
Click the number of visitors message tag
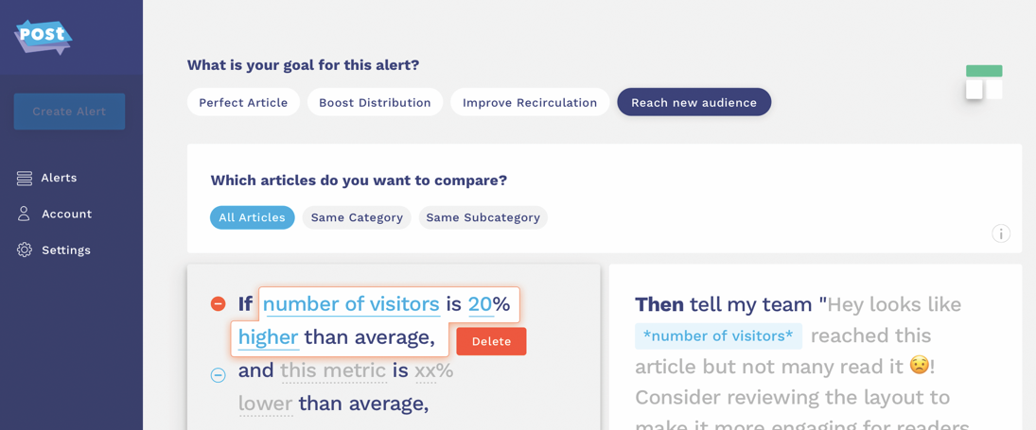(x=718, y=336)
